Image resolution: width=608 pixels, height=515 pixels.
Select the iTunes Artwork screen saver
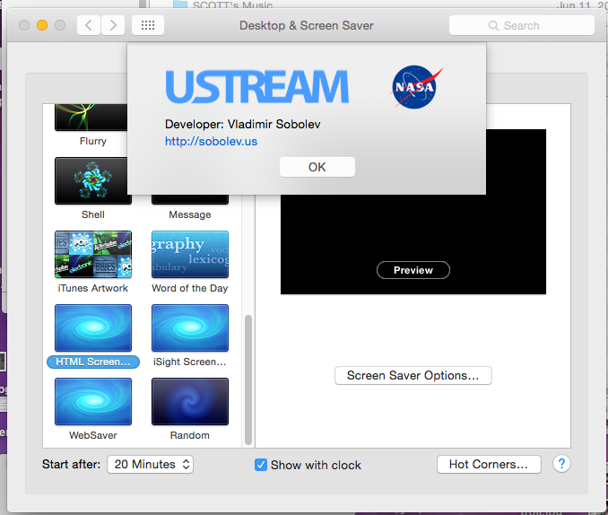pyautogui.click(x=93, y=254)
